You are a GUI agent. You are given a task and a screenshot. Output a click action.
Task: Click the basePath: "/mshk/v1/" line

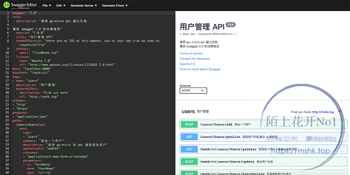(31, 73)
